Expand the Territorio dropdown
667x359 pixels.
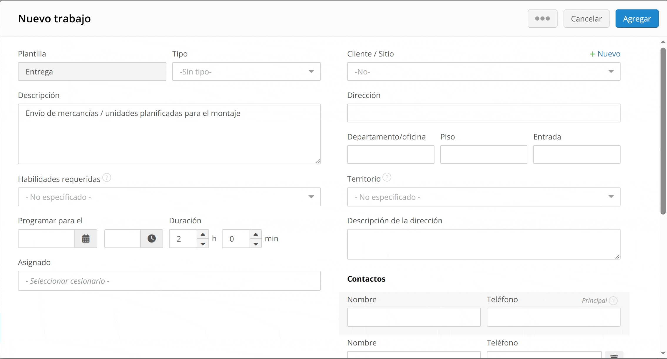pyautogui.click(x=484, y=197)
